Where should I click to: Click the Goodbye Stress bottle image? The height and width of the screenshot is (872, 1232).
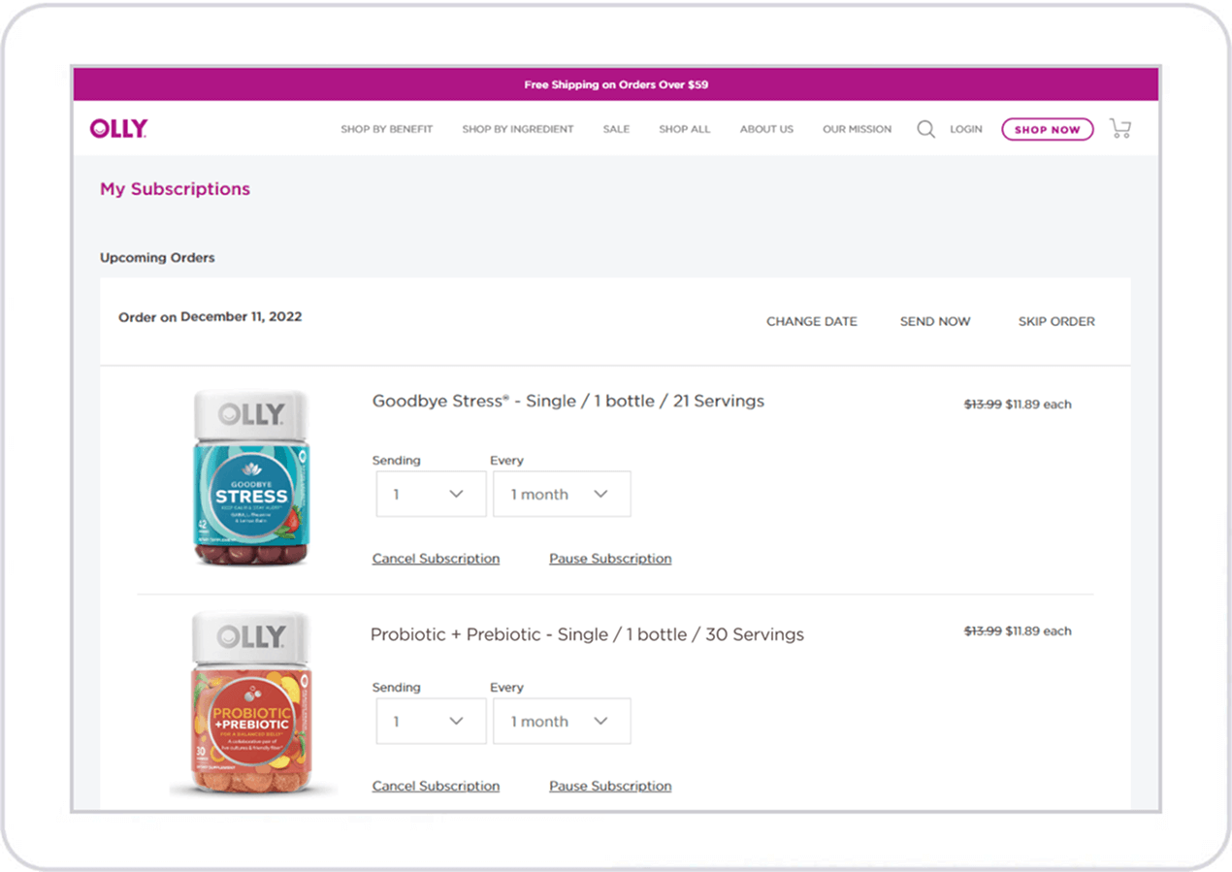click(252, 477)
